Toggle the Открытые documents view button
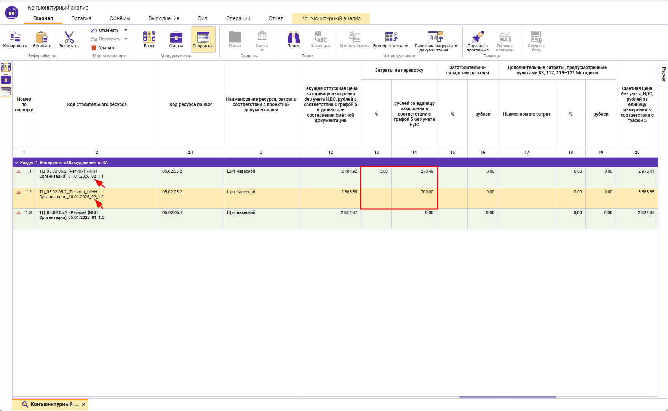Viewport: 668px width, 411px height. [203, 39]
